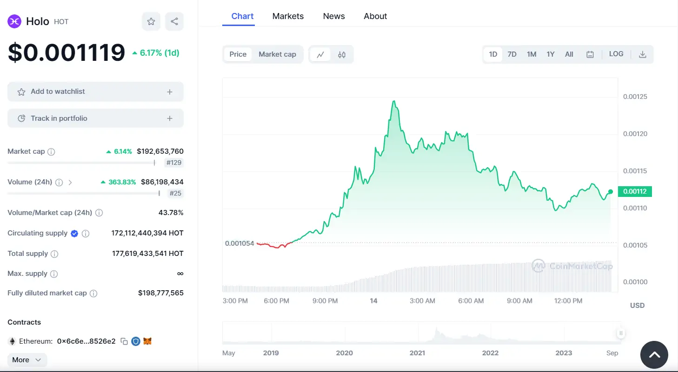This screenshot has height=372, width=678.
Task: Click plus icon on Add to watchlist
Action: (170, 92)
